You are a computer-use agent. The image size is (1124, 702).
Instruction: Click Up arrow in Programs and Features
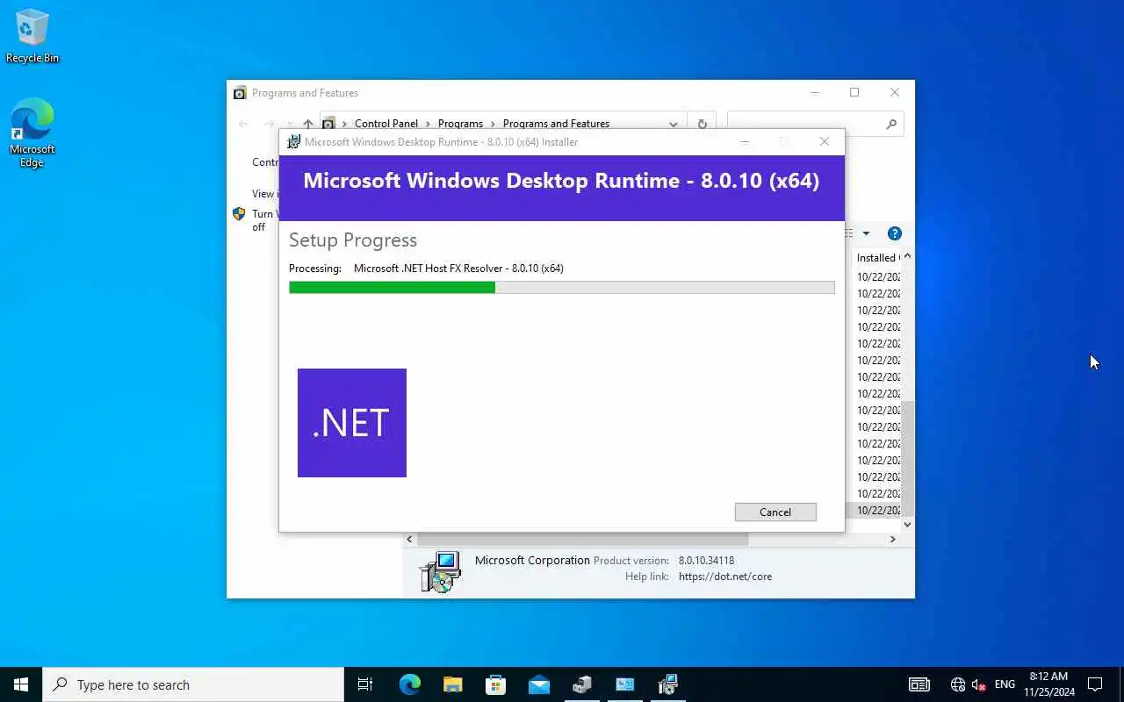pyautogui.click(x=308, y=124)
